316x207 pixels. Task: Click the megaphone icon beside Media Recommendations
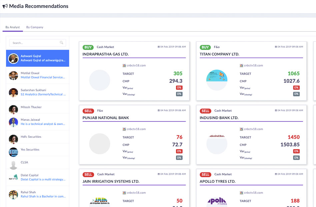(5, 6)
